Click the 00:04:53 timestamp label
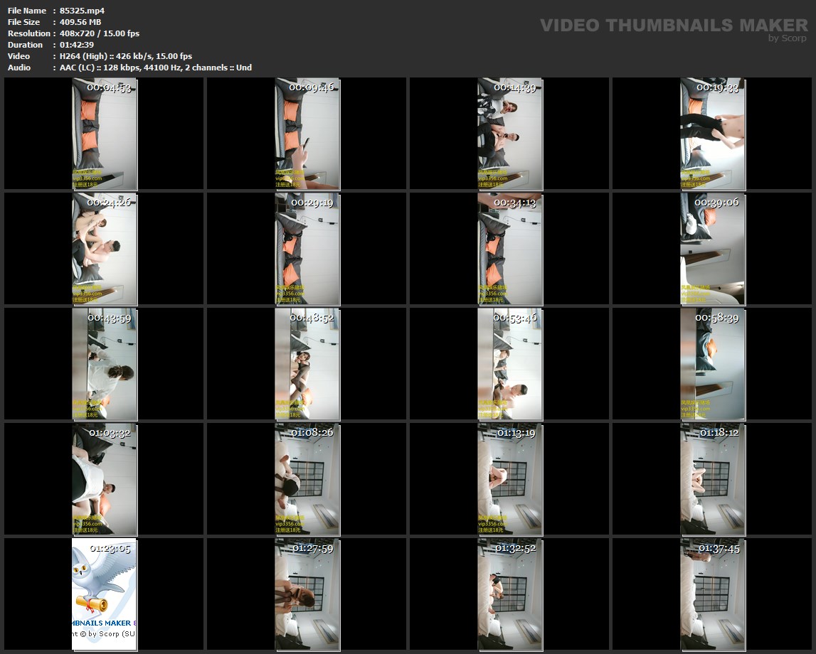 click(109, 87)
